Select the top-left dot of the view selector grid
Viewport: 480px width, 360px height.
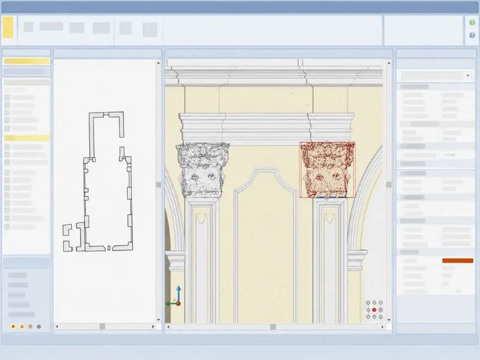[368, 303]
